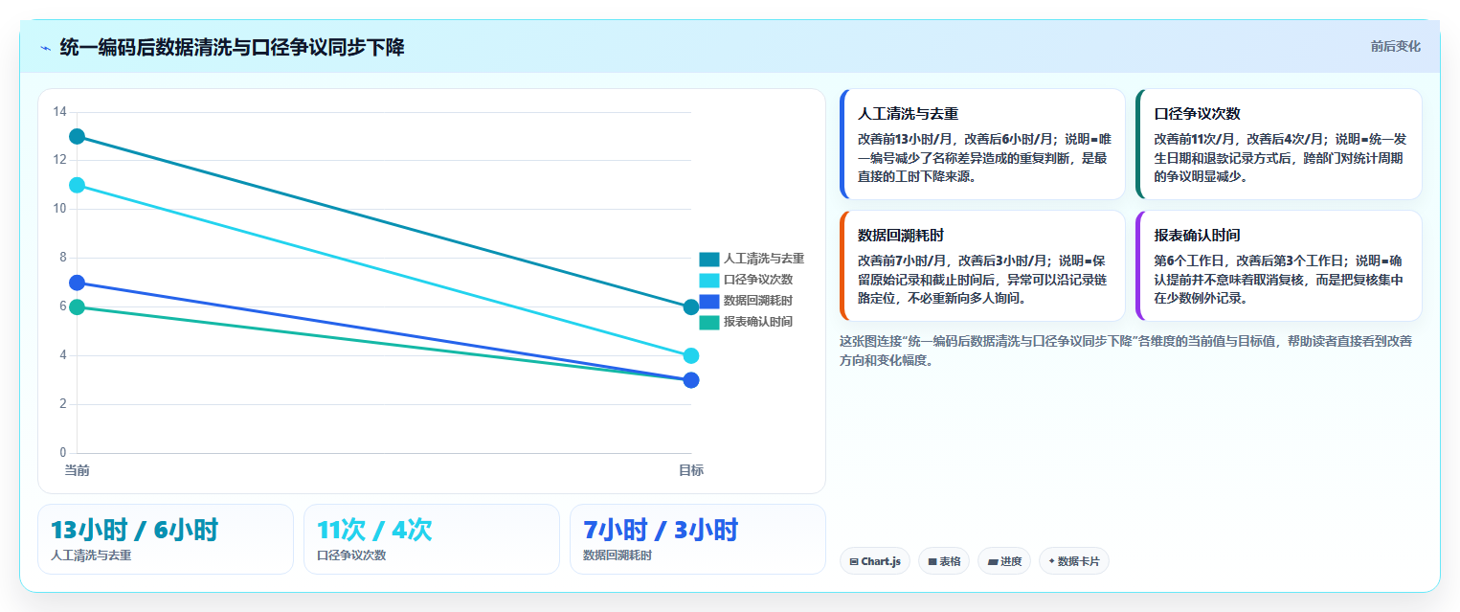The height and width of the screenshot is (612, 1460).
Task: Click the 报表确认时间 current data point at 6
Action: tap(77, 307)
